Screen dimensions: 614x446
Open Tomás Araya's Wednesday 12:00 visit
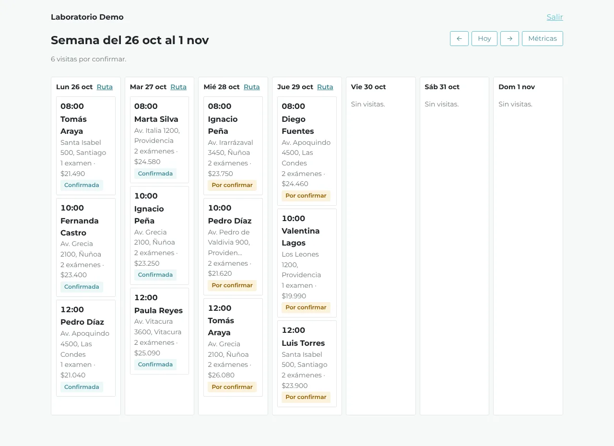click(x=233, y=347)
